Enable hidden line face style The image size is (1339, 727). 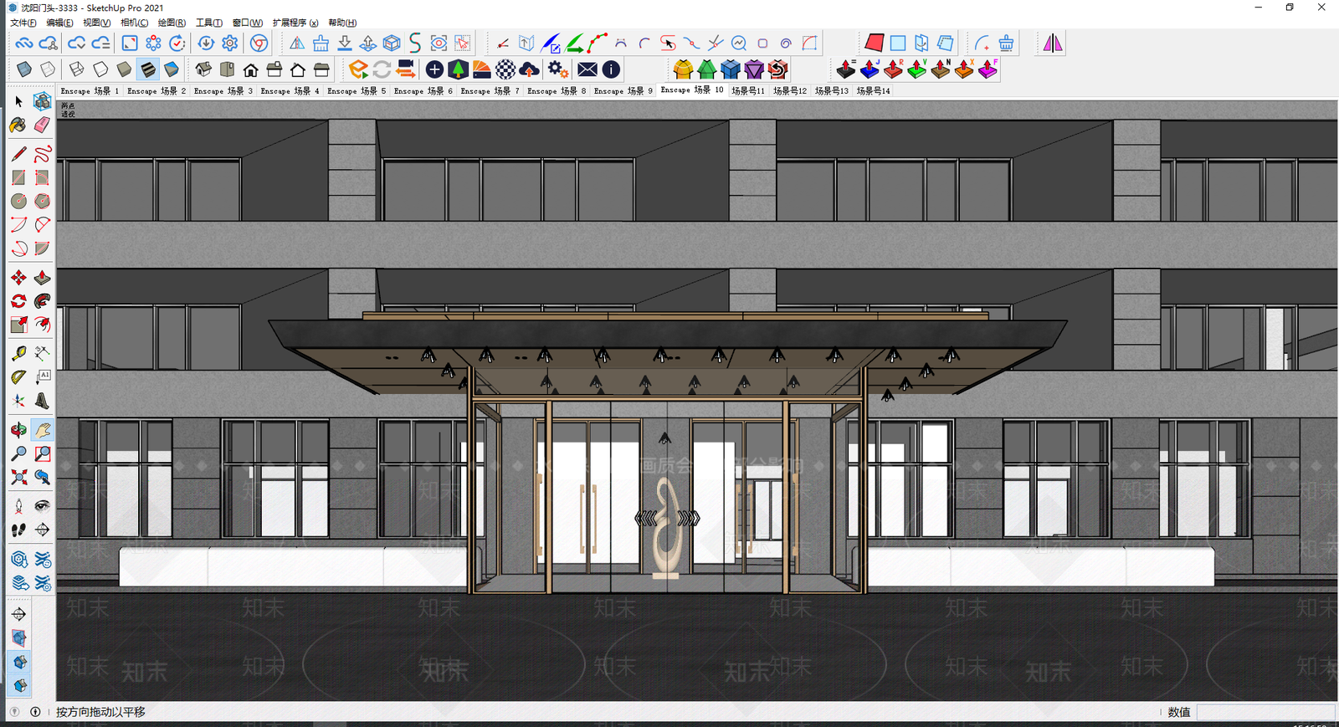100,69
